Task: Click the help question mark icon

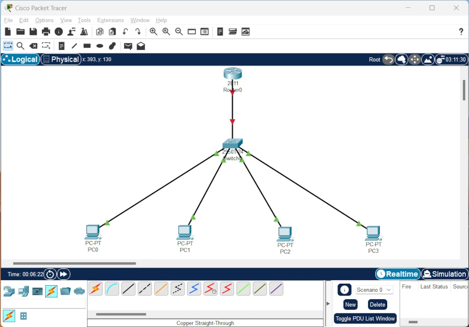Action: (461, 31)
